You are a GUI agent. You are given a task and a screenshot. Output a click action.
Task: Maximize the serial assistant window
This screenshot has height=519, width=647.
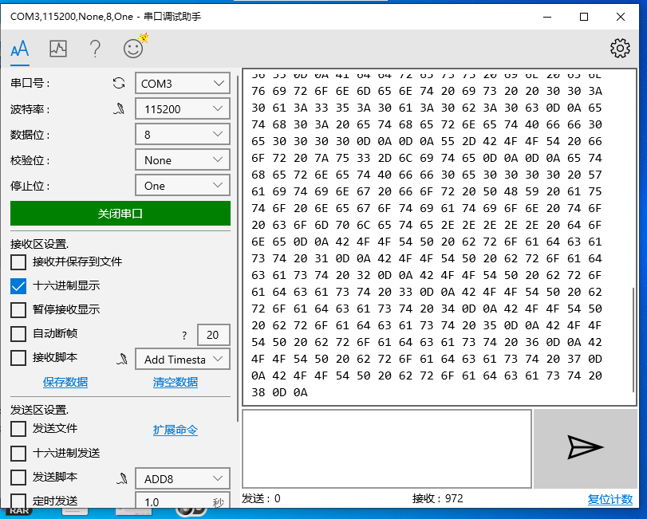tap(584, 17)
